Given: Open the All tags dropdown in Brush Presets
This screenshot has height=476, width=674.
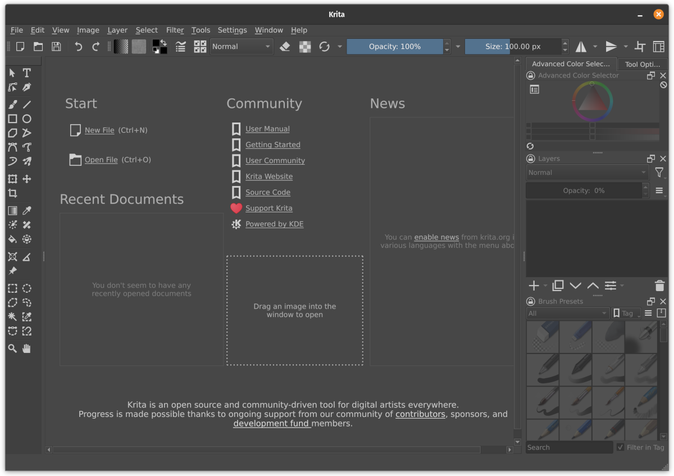Looking at the screenshot, I should (x=568, y=313).
